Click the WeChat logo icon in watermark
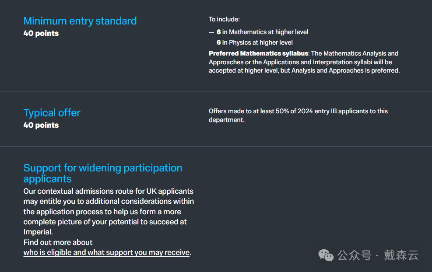This screenshot has height=272, width=432. pyautogui.click(x=326, y=255)
